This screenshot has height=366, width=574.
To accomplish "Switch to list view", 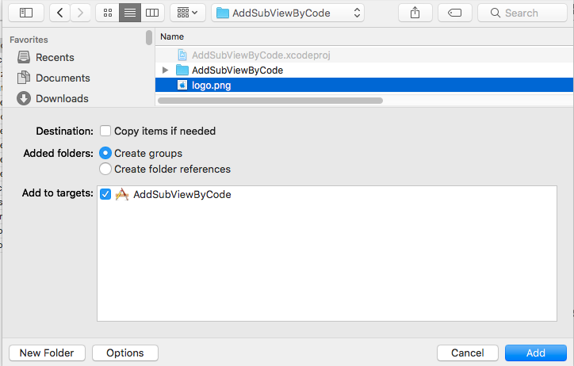I will (x=130, y=13).
